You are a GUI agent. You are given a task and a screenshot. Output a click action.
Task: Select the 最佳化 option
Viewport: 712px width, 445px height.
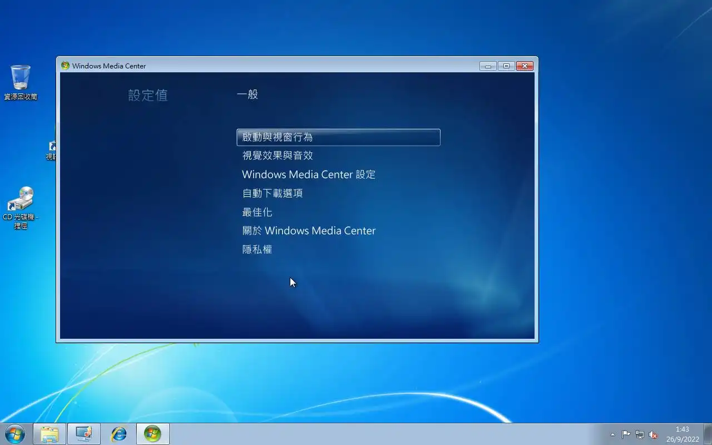pos(257,212)
